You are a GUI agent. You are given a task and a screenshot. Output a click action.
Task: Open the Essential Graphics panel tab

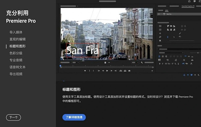click(187, 6)
